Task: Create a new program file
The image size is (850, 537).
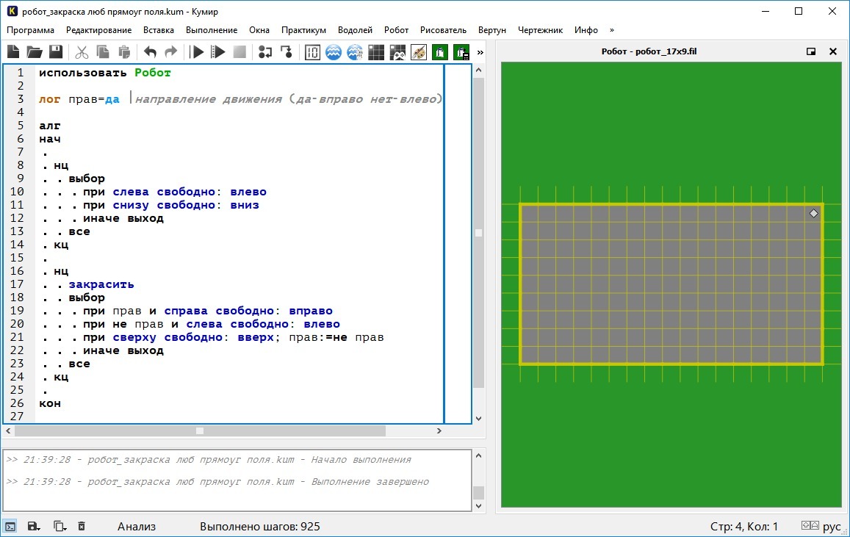Action: (13, 52)
